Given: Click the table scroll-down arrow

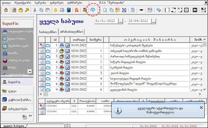Looking at the screenshot, I should (x=205, y=90).
